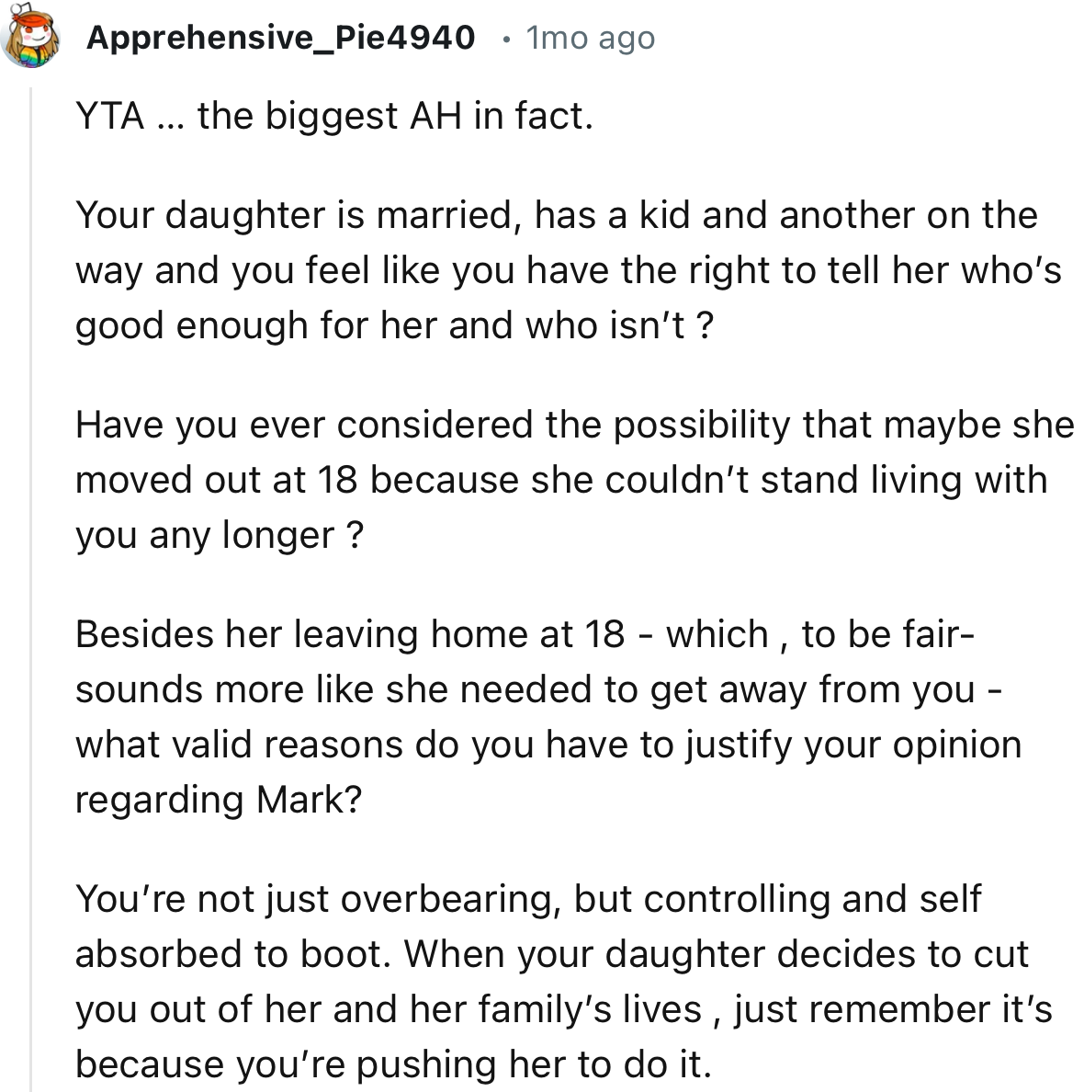Open the Apprehensive_Pie4940 username profile link
The image size is (1084, 1092).
pos(280,38)
